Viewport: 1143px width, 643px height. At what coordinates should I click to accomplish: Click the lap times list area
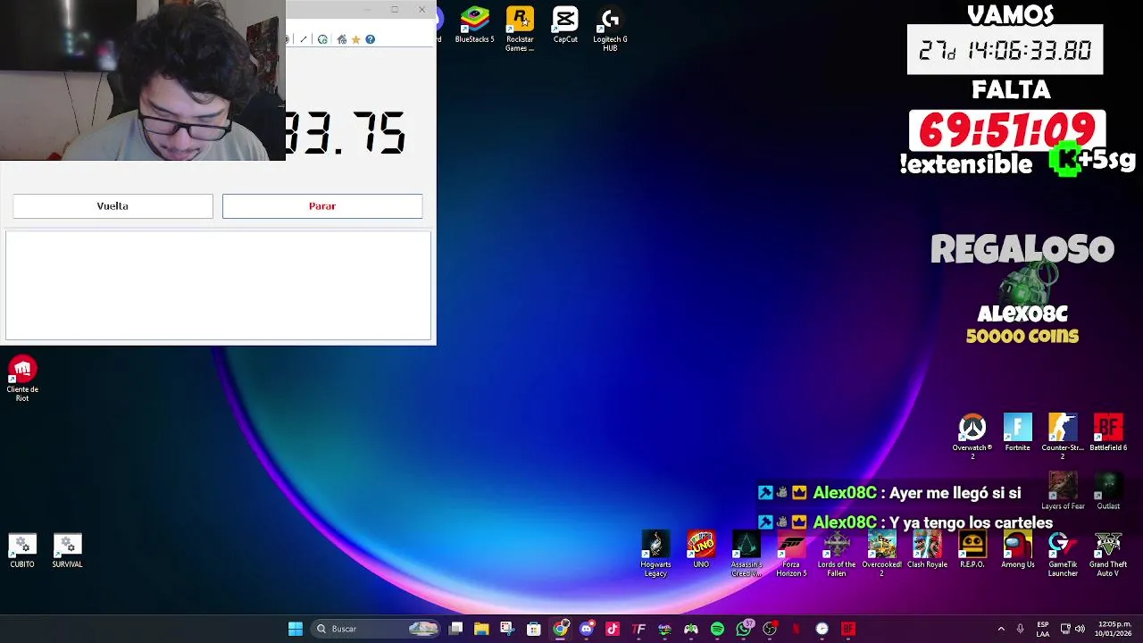point(218,286)
